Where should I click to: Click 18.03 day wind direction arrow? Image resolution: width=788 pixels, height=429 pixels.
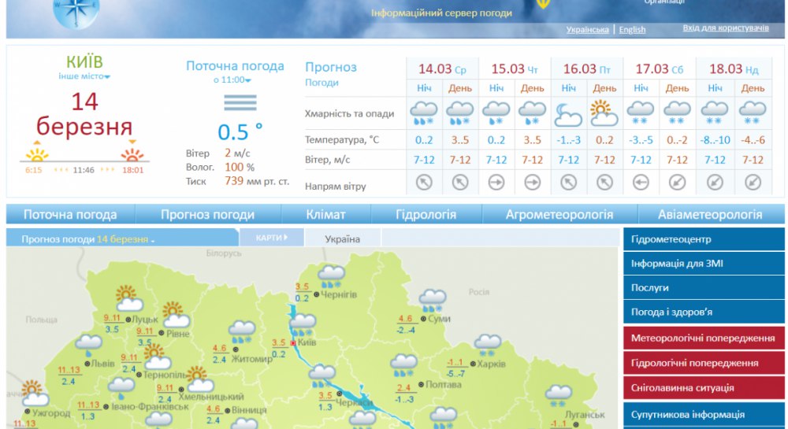click(x=753, y=183)
